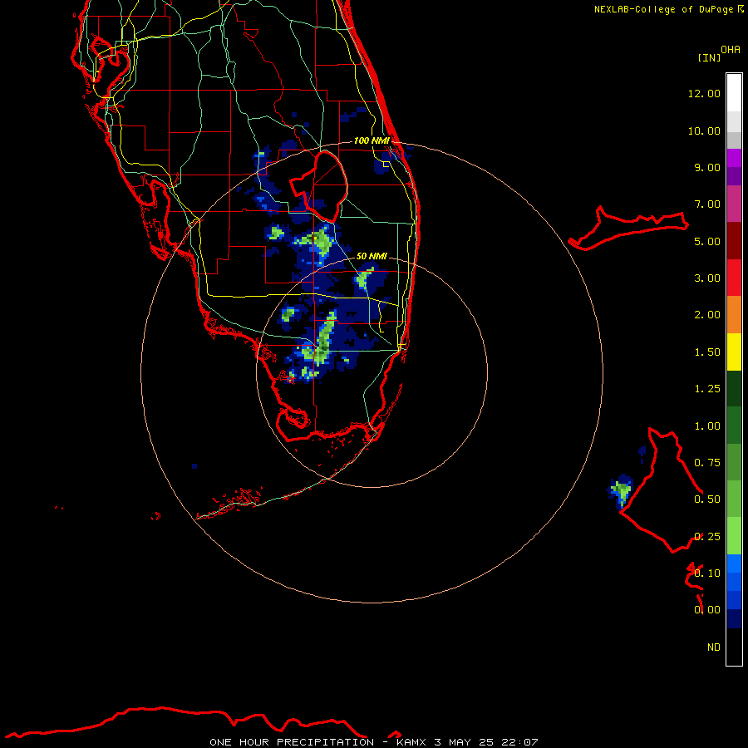This screenshot has width=748, height=748.
Task: Pick the bright red legend swatch
Action: [734, 278]
